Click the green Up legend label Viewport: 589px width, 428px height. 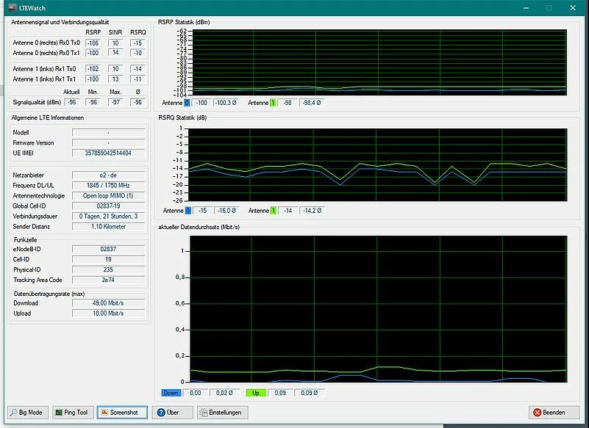(x=257, y=393)
